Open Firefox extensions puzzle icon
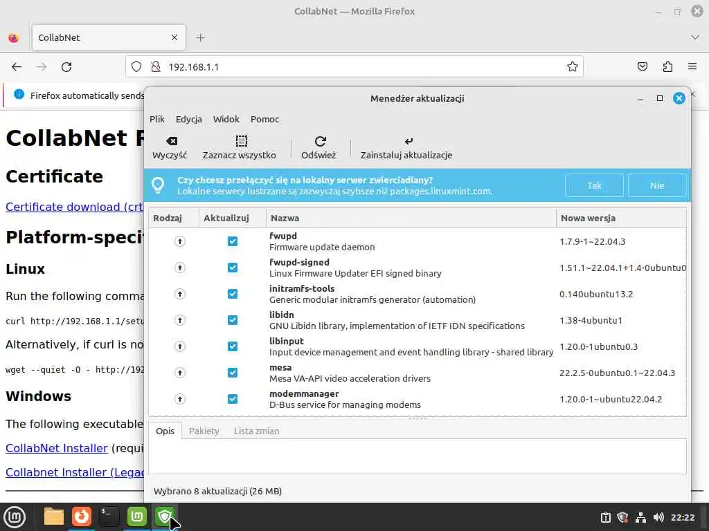Screen dimensions: 709x531 pyautogui.click(x=667, y=67)
